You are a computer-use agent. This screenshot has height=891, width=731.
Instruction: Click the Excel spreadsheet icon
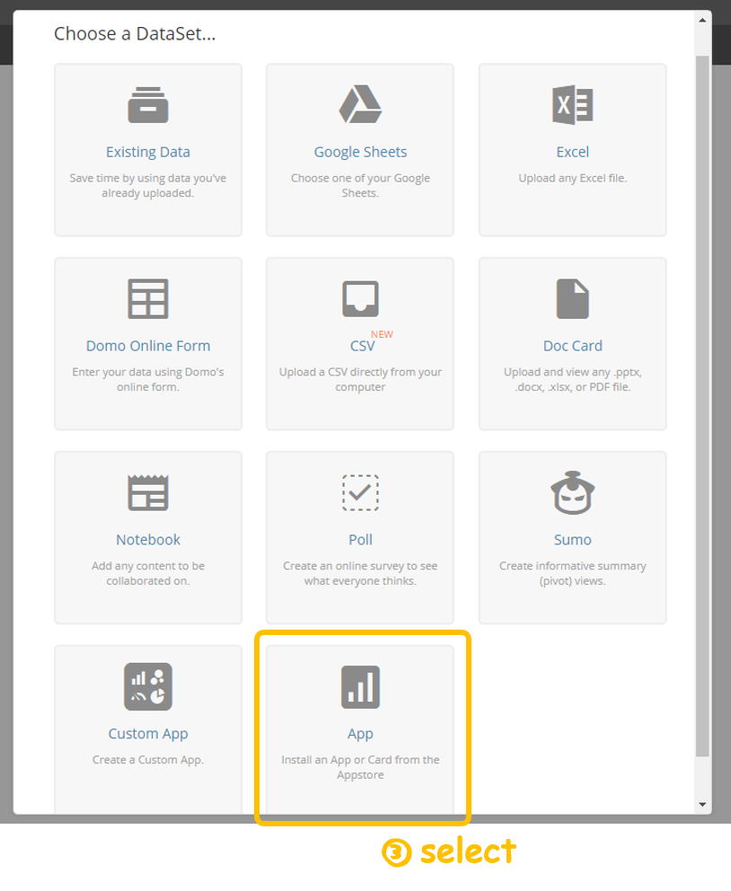click(573, 104)
